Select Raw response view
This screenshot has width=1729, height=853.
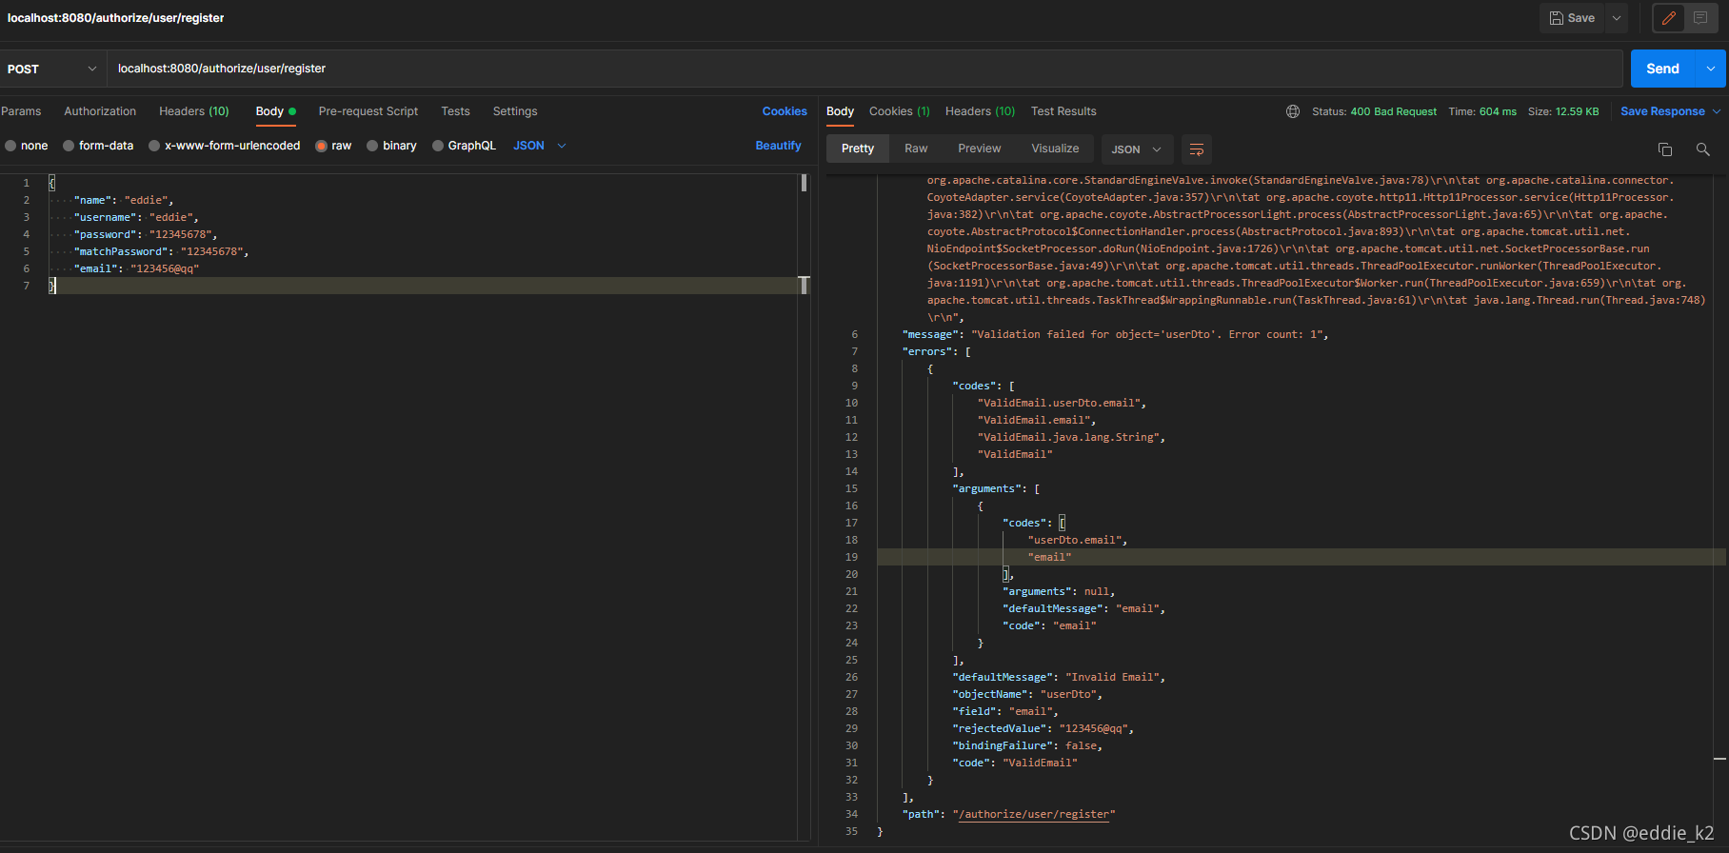point(916,149)
